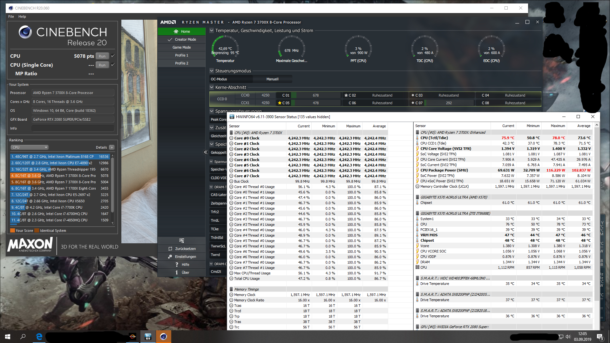The width and height of the screenshot is (610, 343).
Task: Open Microsoft Edge from the taskbar
Action: 39,337
